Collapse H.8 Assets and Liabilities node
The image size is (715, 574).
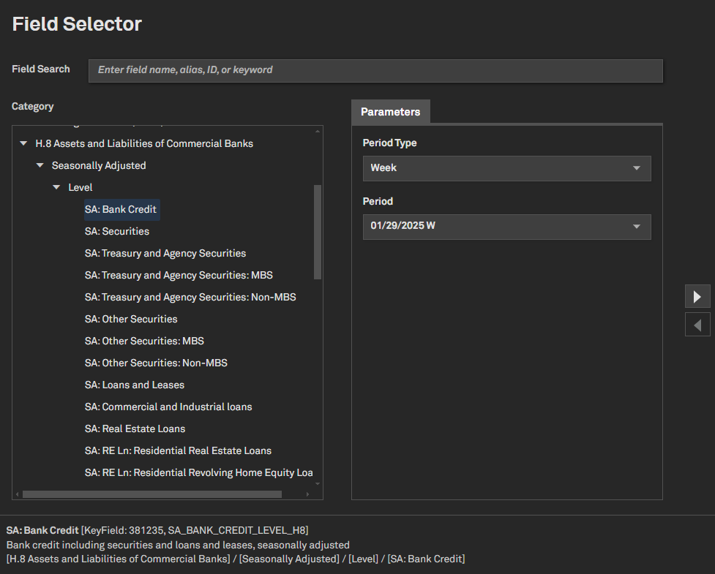(24, 144)
